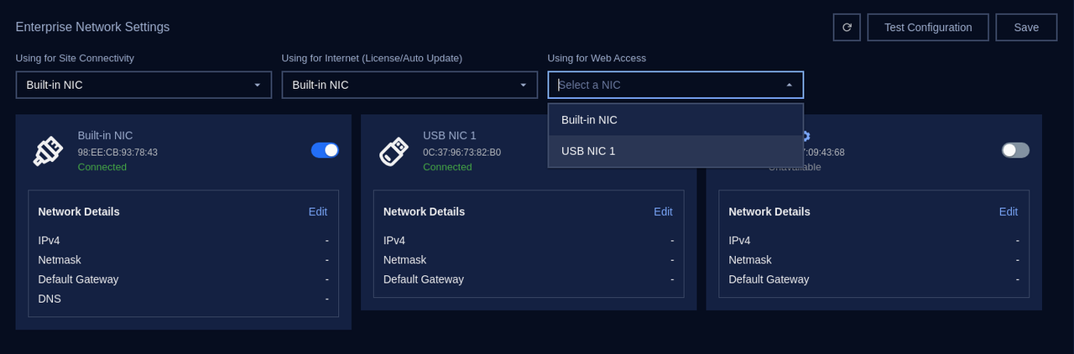
Task: Click the Built-in NIC ethernet plug icon
Action: click(x=48, y=151)
